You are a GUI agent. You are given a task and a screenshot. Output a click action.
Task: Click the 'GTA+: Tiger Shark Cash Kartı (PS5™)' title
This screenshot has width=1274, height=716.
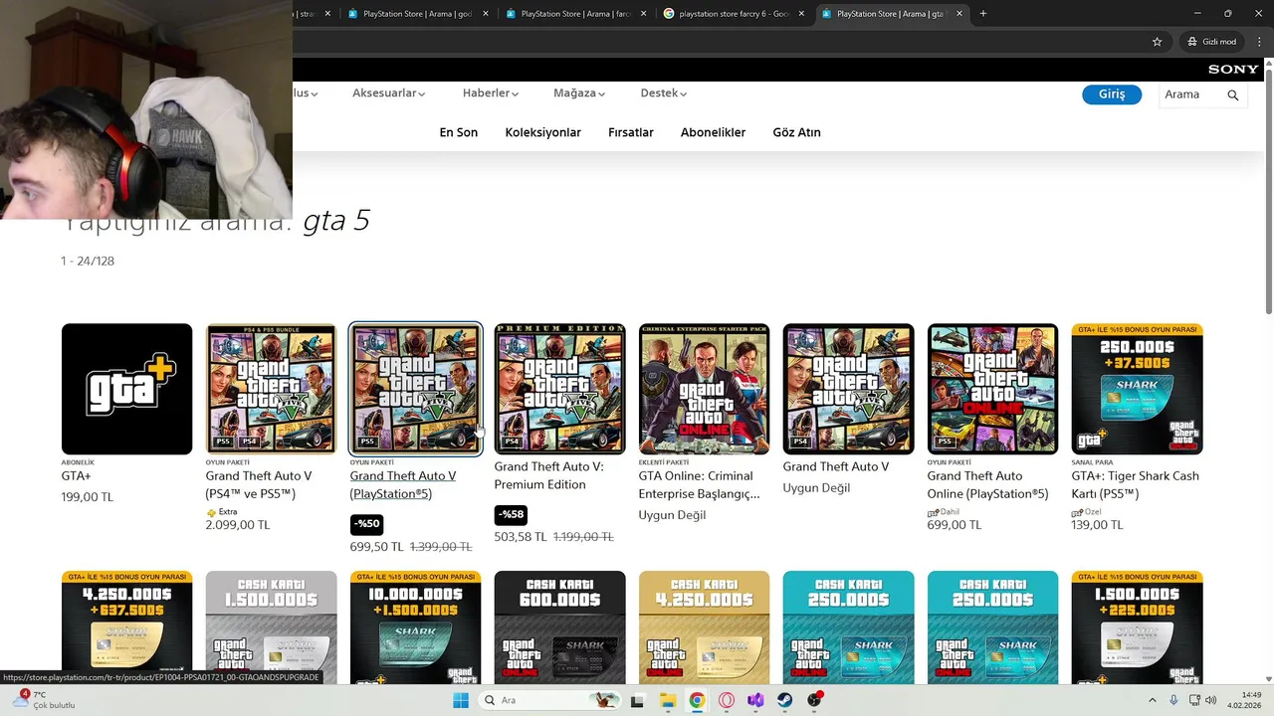point(1135,484)
